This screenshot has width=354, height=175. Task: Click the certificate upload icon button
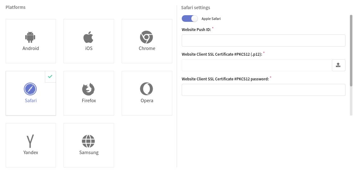[339, 65]
